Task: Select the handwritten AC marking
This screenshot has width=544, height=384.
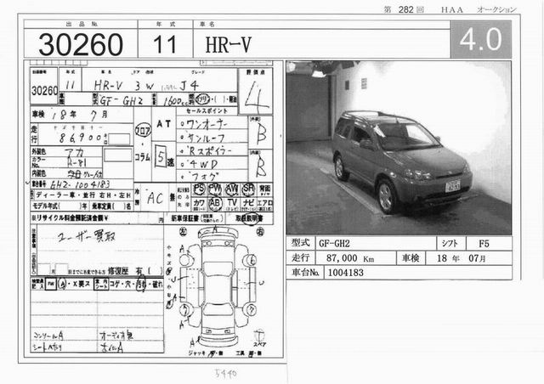Action: [155, 198]
